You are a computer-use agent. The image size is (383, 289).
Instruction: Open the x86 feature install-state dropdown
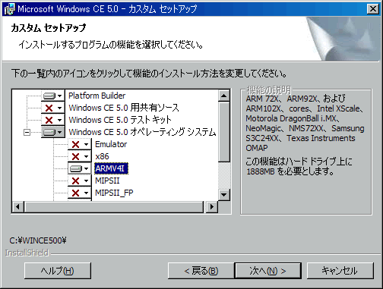79,156
